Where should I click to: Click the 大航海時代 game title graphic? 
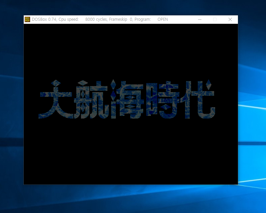click(127, 99)
